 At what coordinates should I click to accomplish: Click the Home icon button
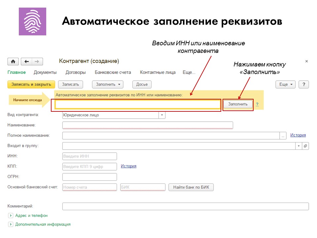coord(13,61)
